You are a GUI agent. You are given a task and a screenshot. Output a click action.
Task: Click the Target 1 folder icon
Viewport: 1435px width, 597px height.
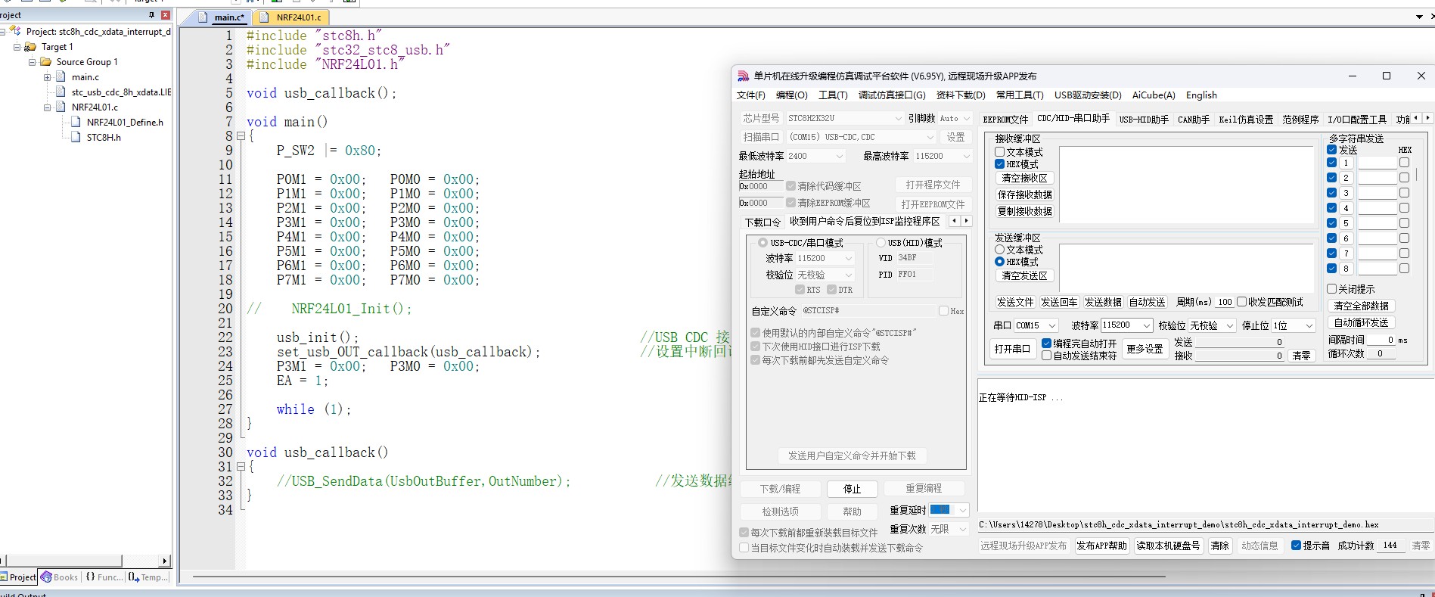(x=31, y=47)
